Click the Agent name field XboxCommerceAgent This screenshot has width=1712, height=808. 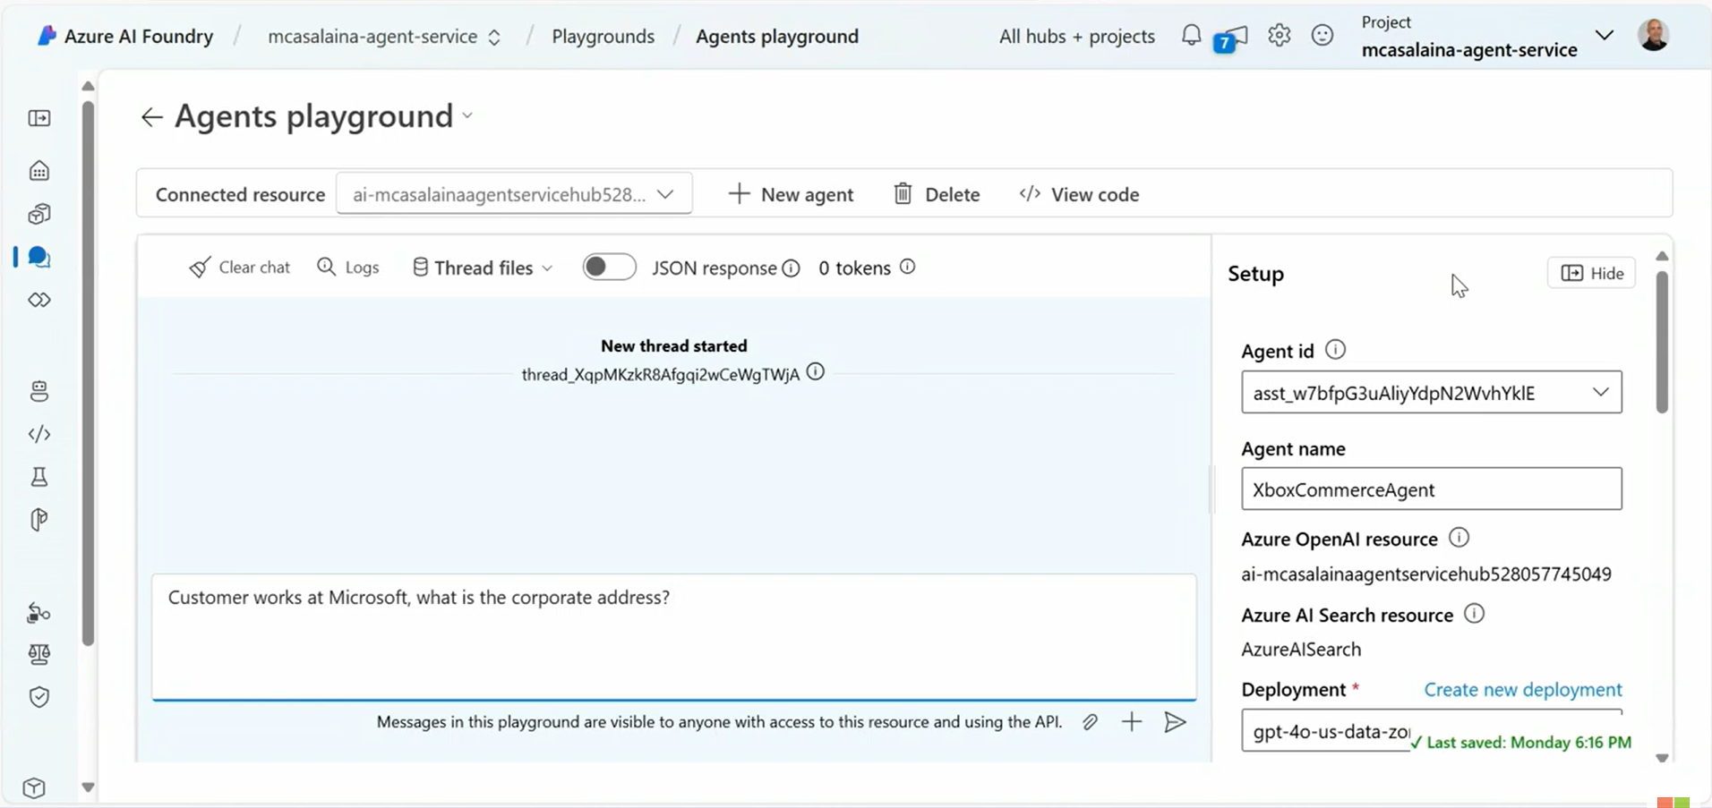pyautogui.click(x=1431, y=489)
